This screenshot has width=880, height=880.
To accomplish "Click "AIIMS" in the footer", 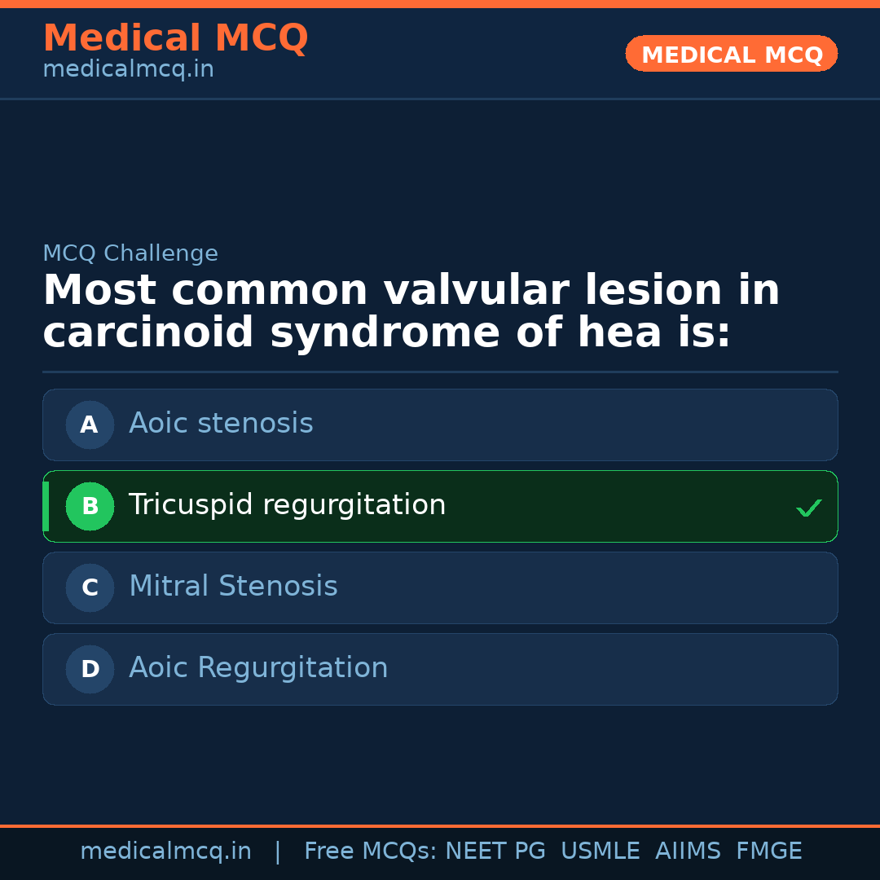I will click(x=688, y=851).
